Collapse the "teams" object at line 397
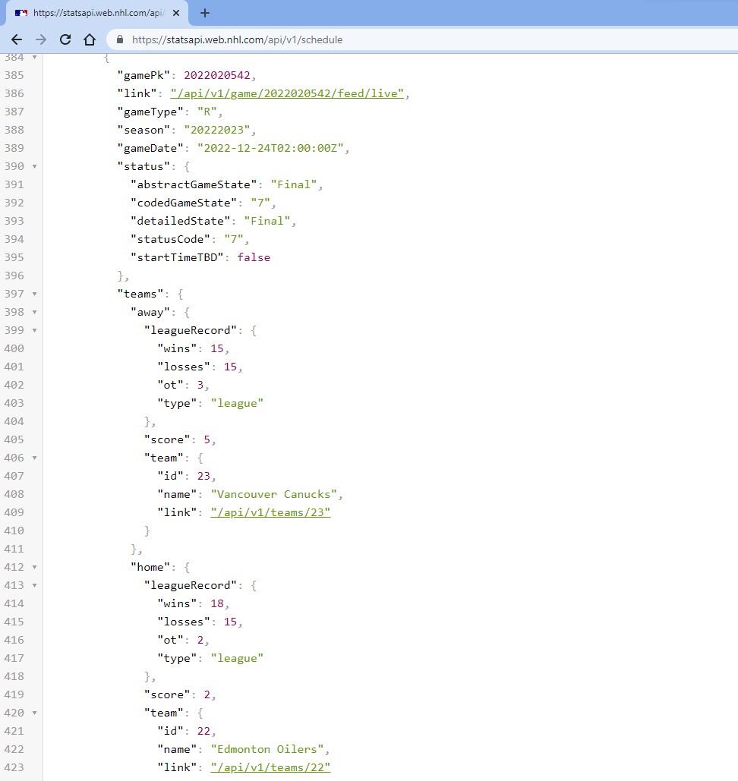The width and height of the screenshot is (738, 781). 35,294
